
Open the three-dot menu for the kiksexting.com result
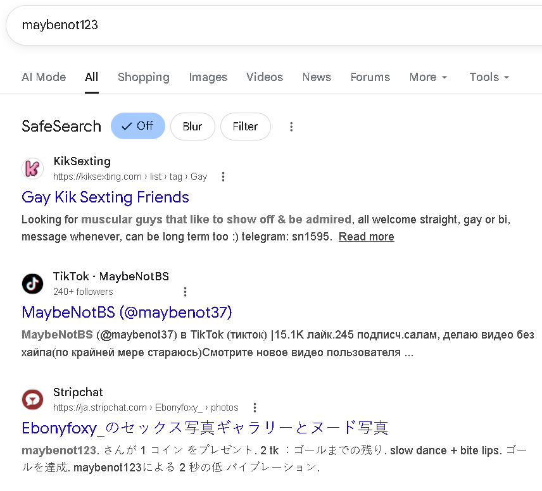point(223,177)
